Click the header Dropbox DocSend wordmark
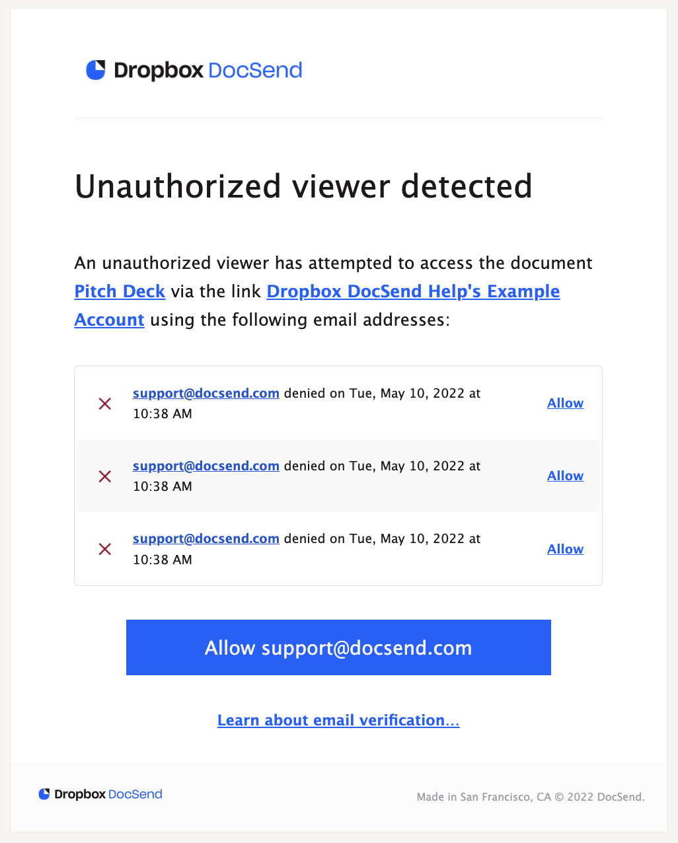The width and height of the screenshot is (678, 843). (x=208, y=70)
